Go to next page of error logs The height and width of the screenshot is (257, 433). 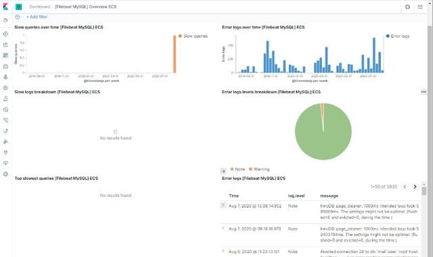[x=415, y=187]
